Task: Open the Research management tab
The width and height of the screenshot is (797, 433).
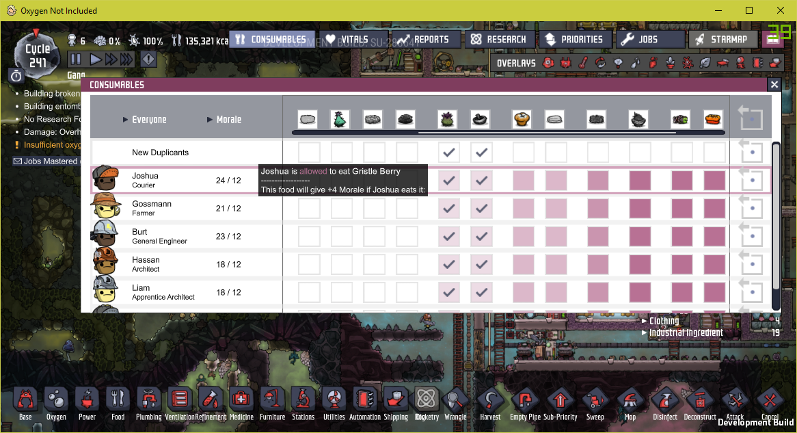Action: click(x=500, y=39)
